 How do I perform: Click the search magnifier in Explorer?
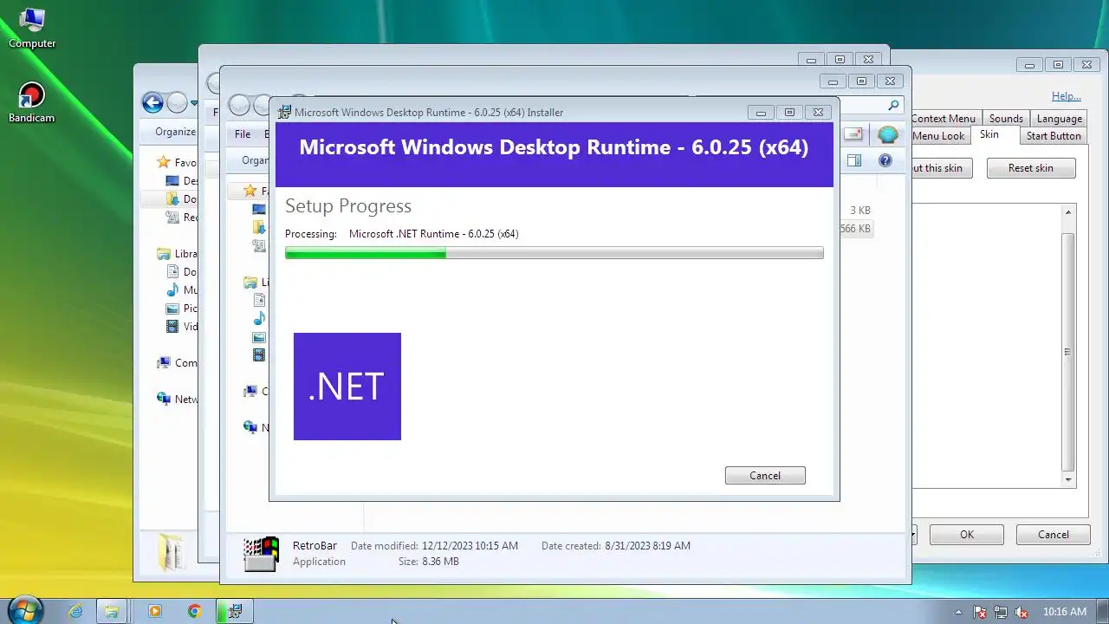894,105
